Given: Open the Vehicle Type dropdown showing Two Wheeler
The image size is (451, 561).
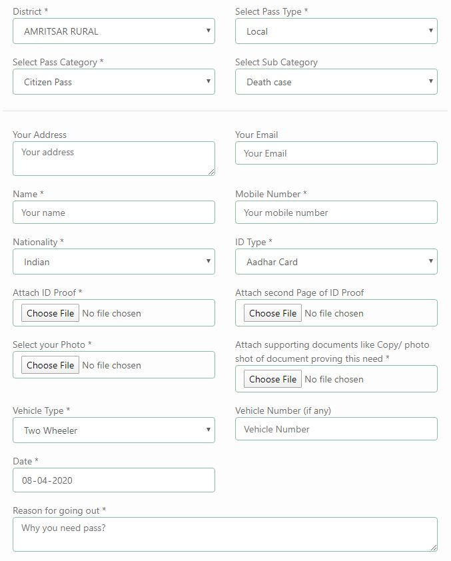Looking at the screenshot, I should (x=114, y=430).
